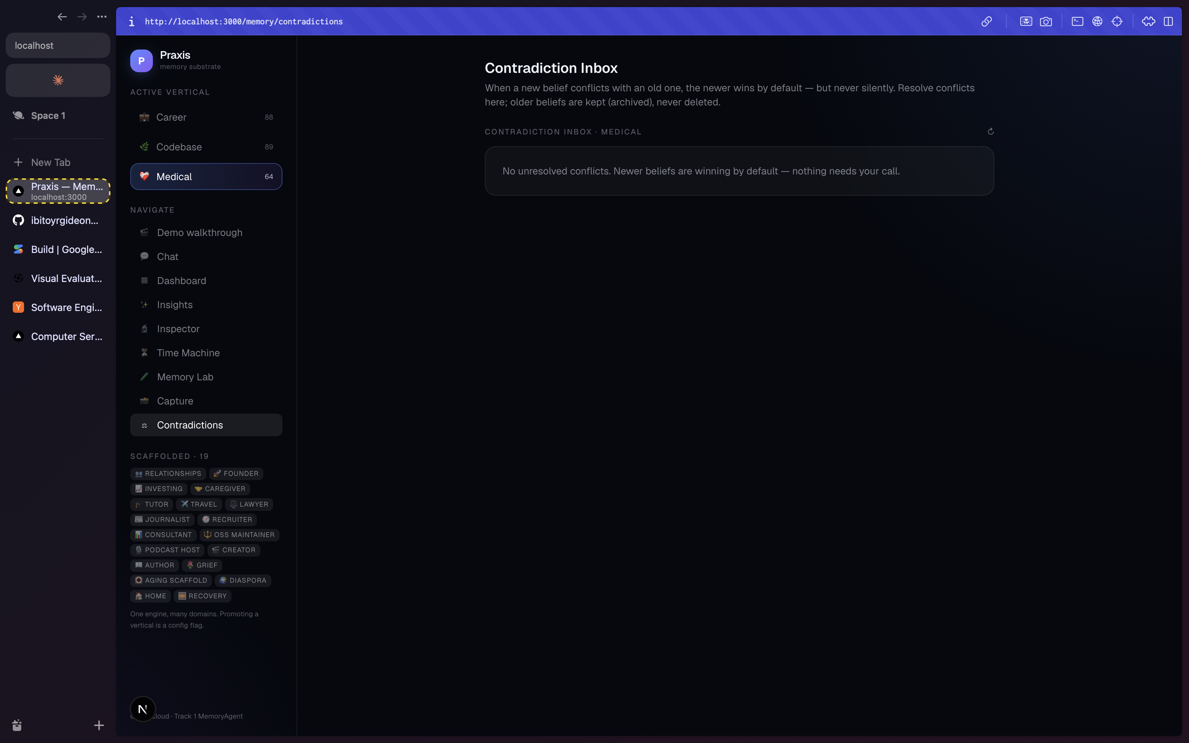The width and height of the screenshot is (1189, 743).
Task: Open the Capture page
Action: pyautogui.click(x=206, y=401)
